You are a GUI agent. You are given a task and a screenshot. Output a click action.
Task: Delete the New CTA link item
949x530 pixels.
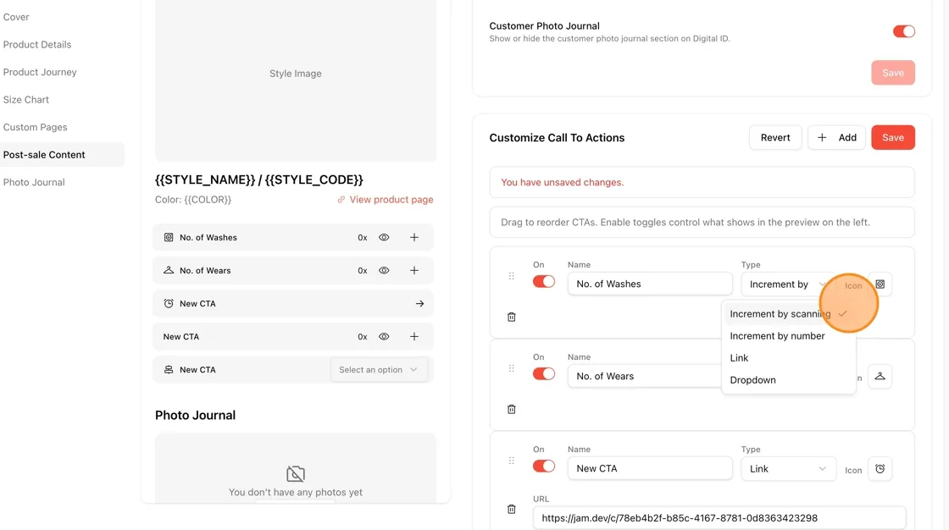(x=512, y=510)
